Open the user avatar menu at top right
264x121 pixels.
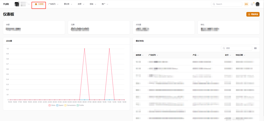click(257, 4)
